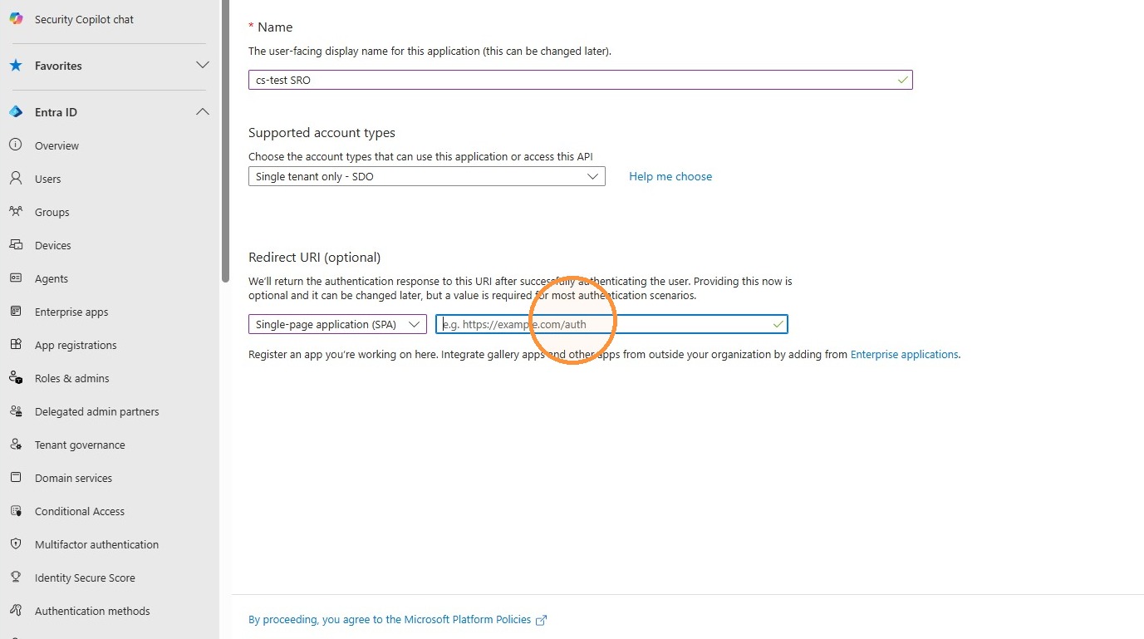1144x639 pixels.
Task: Click the "Supported account types" heading
Action: click(322, 133)
